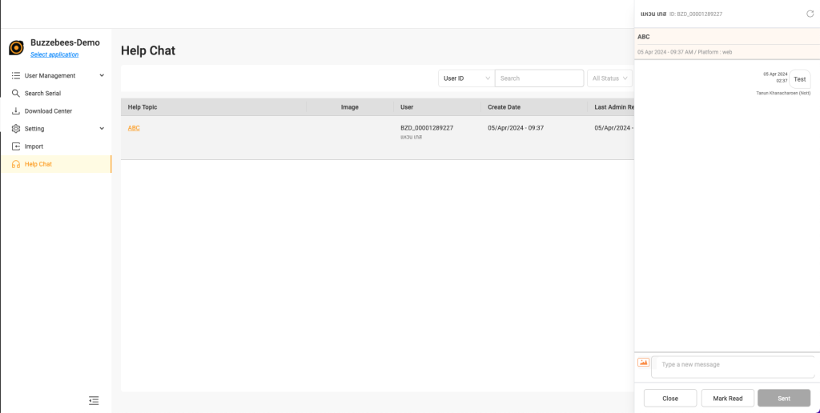Open the User ID filter dropdown

pyautogui.click(x=466, y=78)
